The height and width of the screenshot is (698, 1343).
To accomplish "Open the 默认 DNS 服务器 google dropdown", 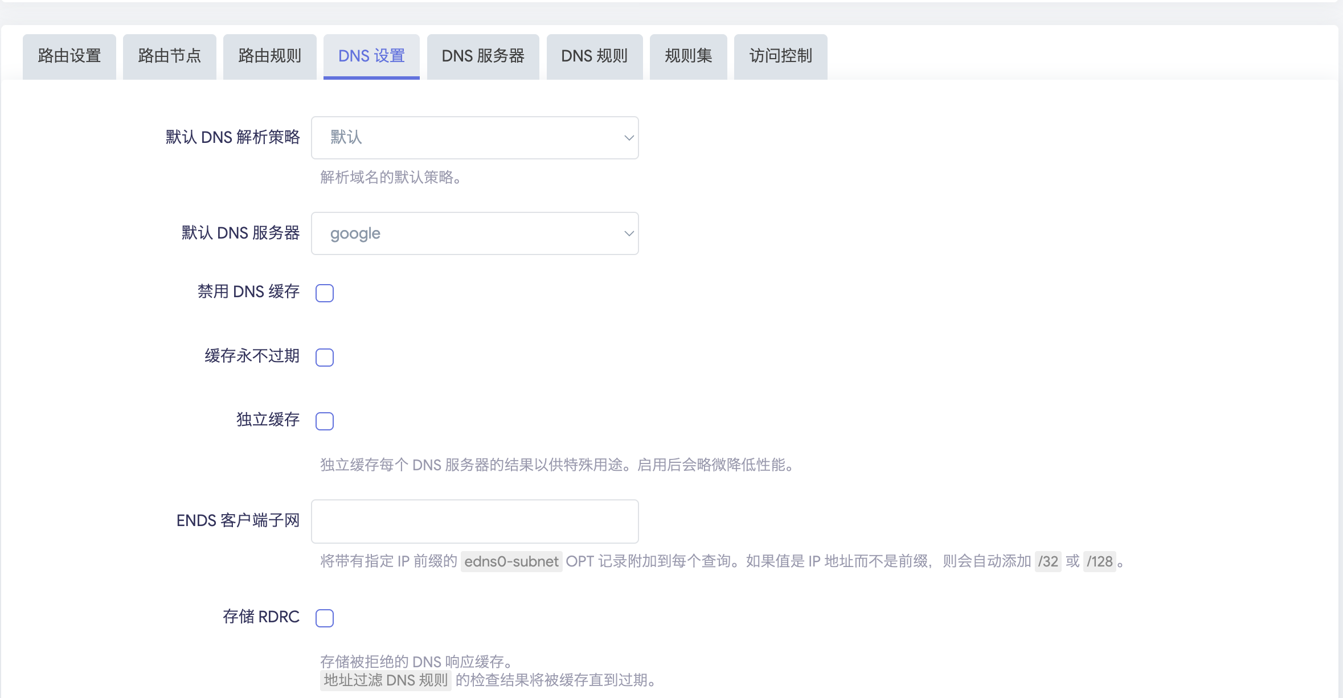I will [x=474, y=233].
